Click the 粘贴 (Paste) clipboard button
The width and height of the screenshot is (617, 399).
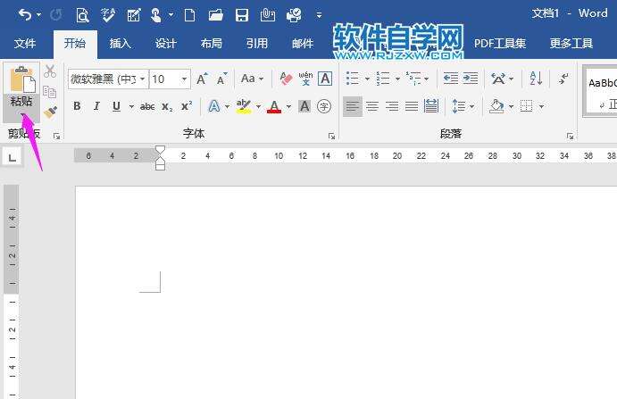pos(21,79)
